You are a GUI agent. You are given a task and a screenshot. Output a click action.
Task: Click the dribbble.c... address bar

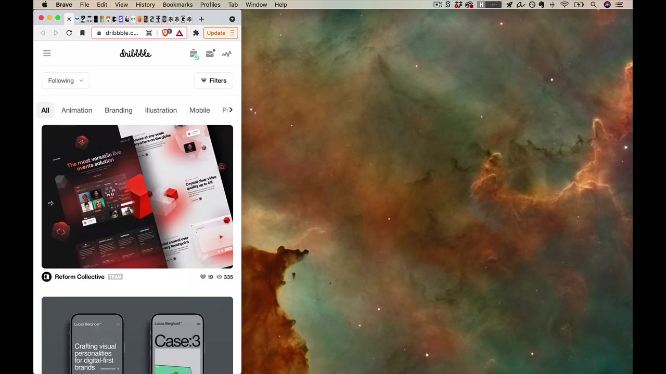point(121,33)
